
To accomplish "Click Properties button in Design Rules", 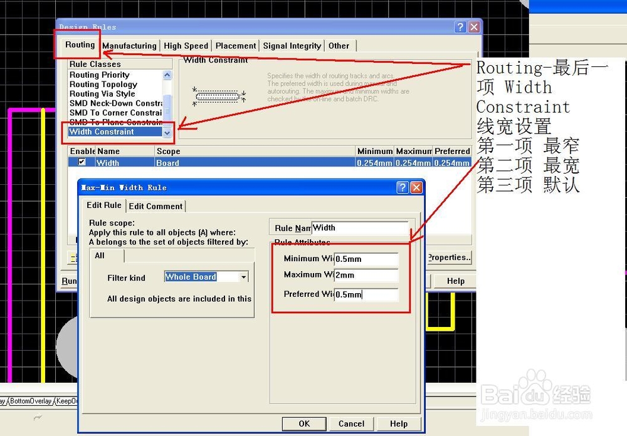I will point(449,257).
